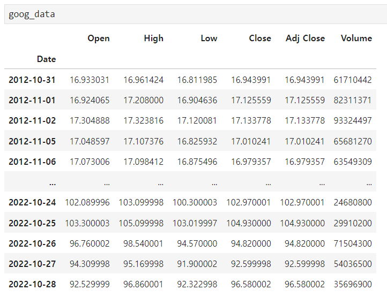Click Low value 17.120081
The height and width of the screenshot is (298, 387).
[197, 121]
